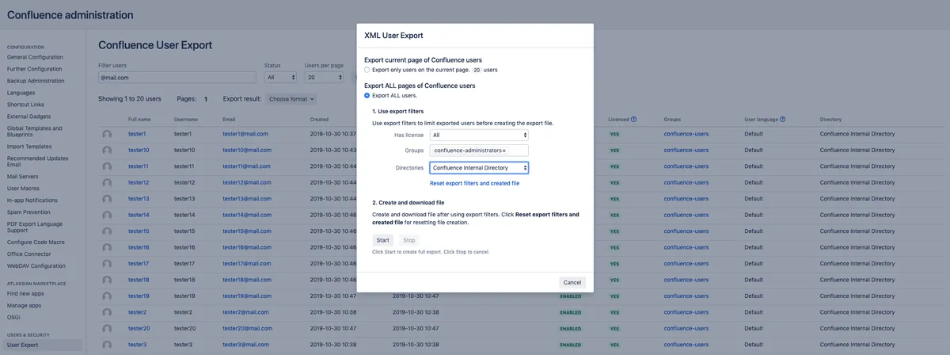Cancel the XML User Export dialog
The width and height of the screenshot is (950, 355).
tap(572, 282)
